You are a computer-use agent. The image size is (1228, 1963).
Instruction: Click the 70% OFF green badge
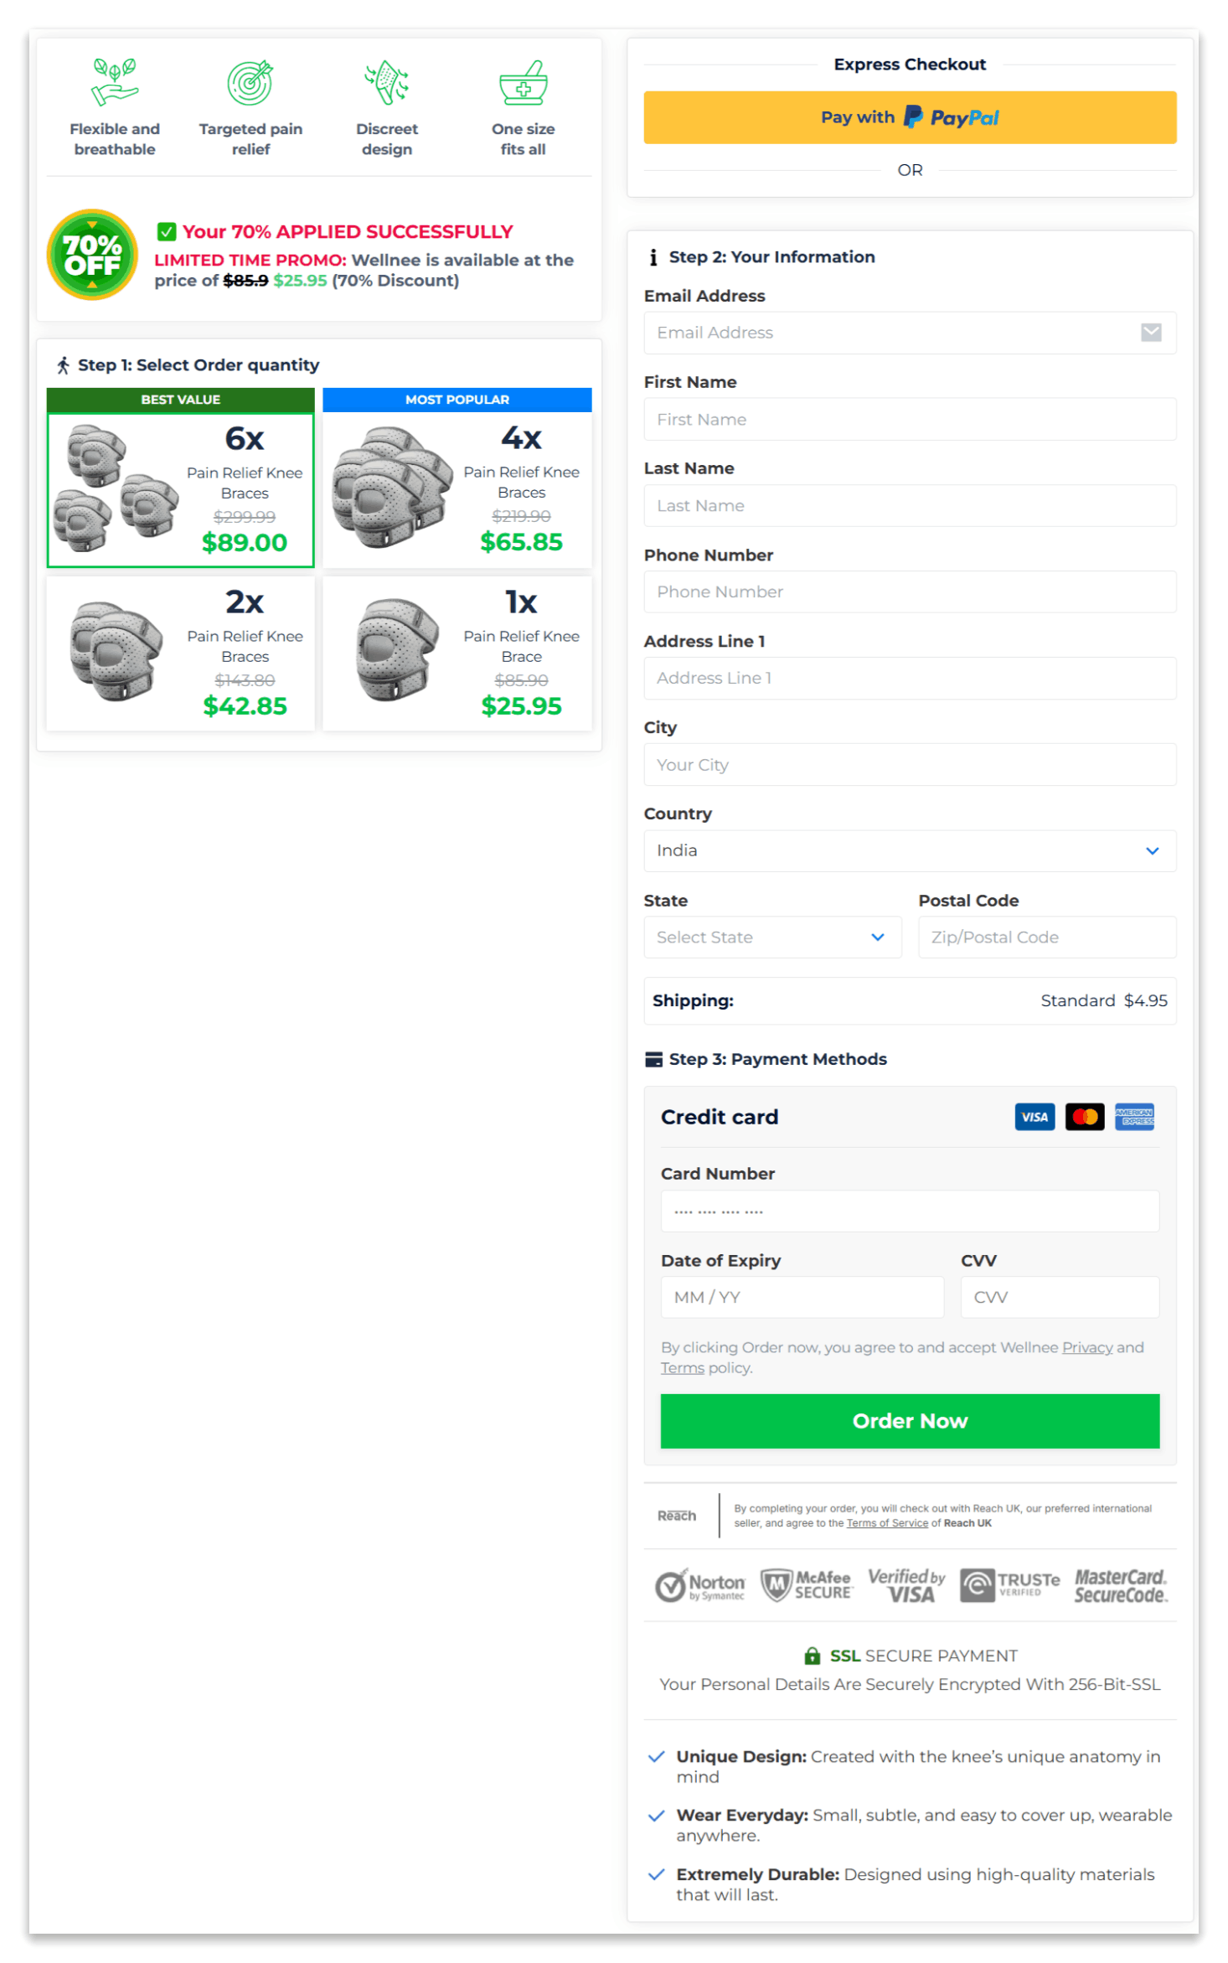[92, 255]
